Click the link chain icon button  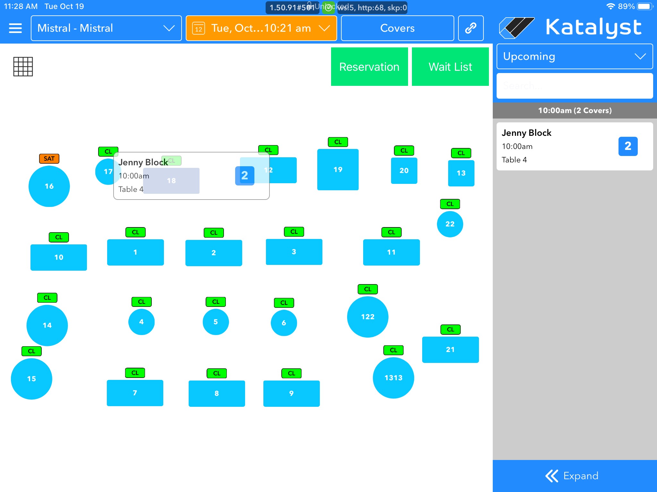click(x=471, y=28)
